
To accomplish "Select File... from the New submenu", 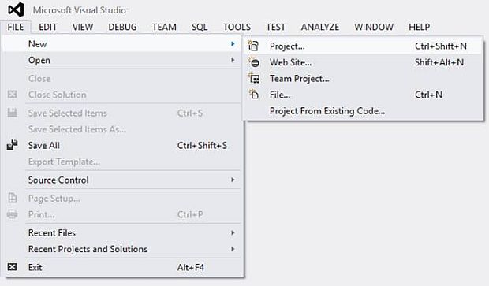I will pyautogui.click(x=363, y=95).
